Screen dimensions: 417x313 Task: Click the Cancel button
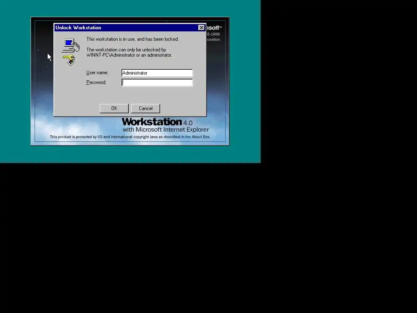145,108
